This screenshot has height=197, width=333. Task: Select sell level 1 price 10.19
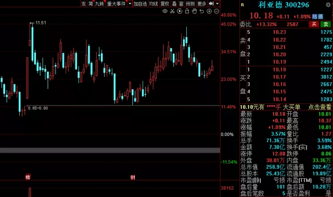click(x=279, y=62)
